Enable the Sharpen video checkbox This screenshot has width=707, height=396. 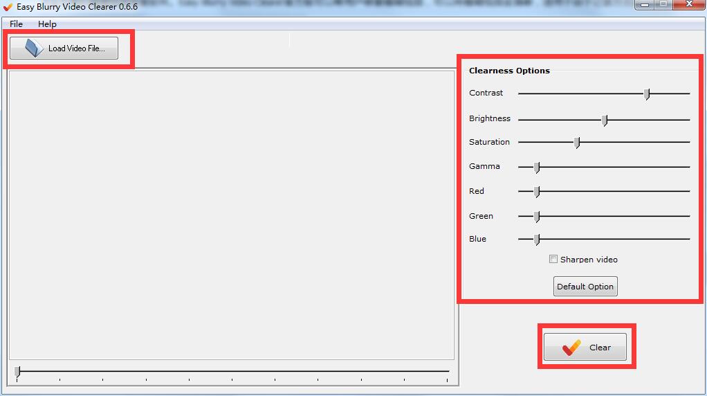click(553, 259)
